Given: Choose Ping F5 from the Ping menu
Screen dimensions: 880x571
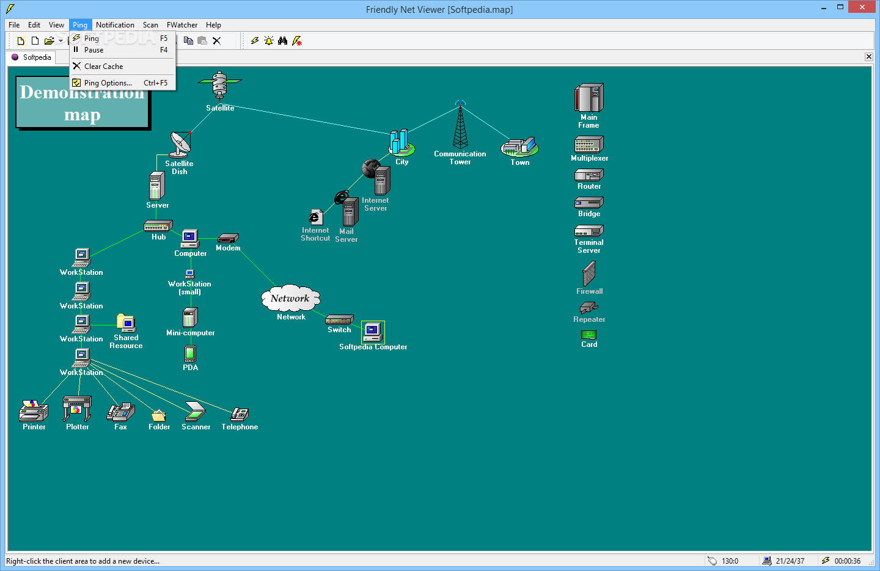Looking at the screenshot, I should coord(123,38).
